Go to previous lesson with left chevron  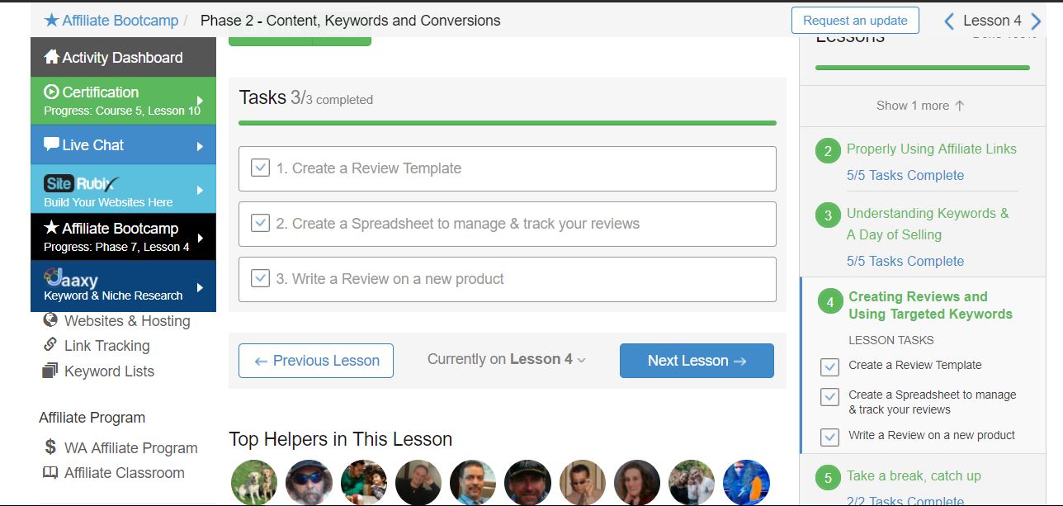[949, 21]
